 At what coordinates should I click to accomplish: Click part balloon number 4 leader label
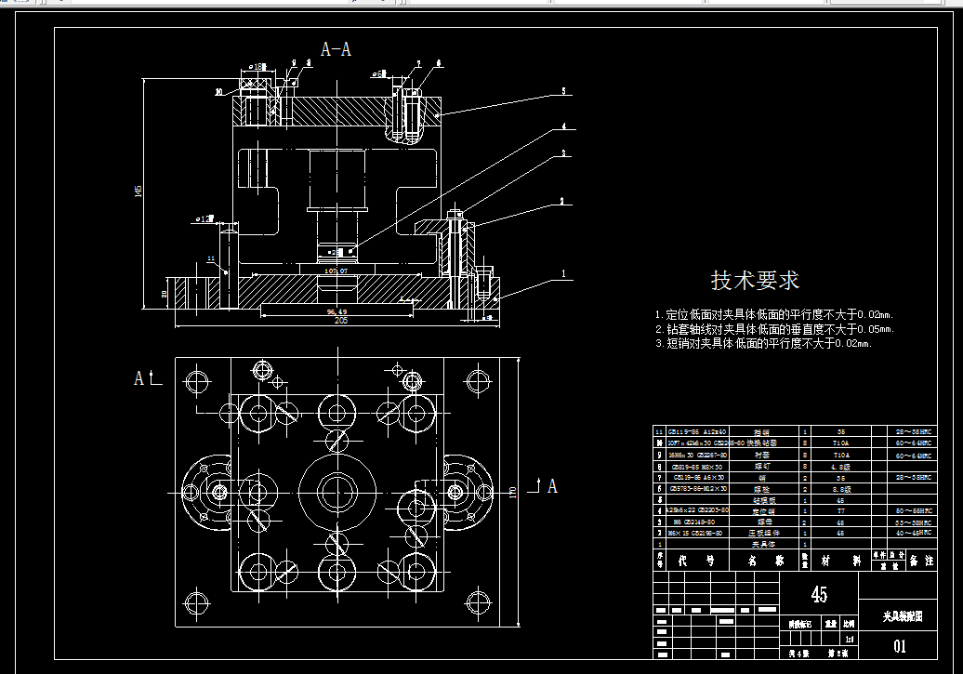click(563, 126)
